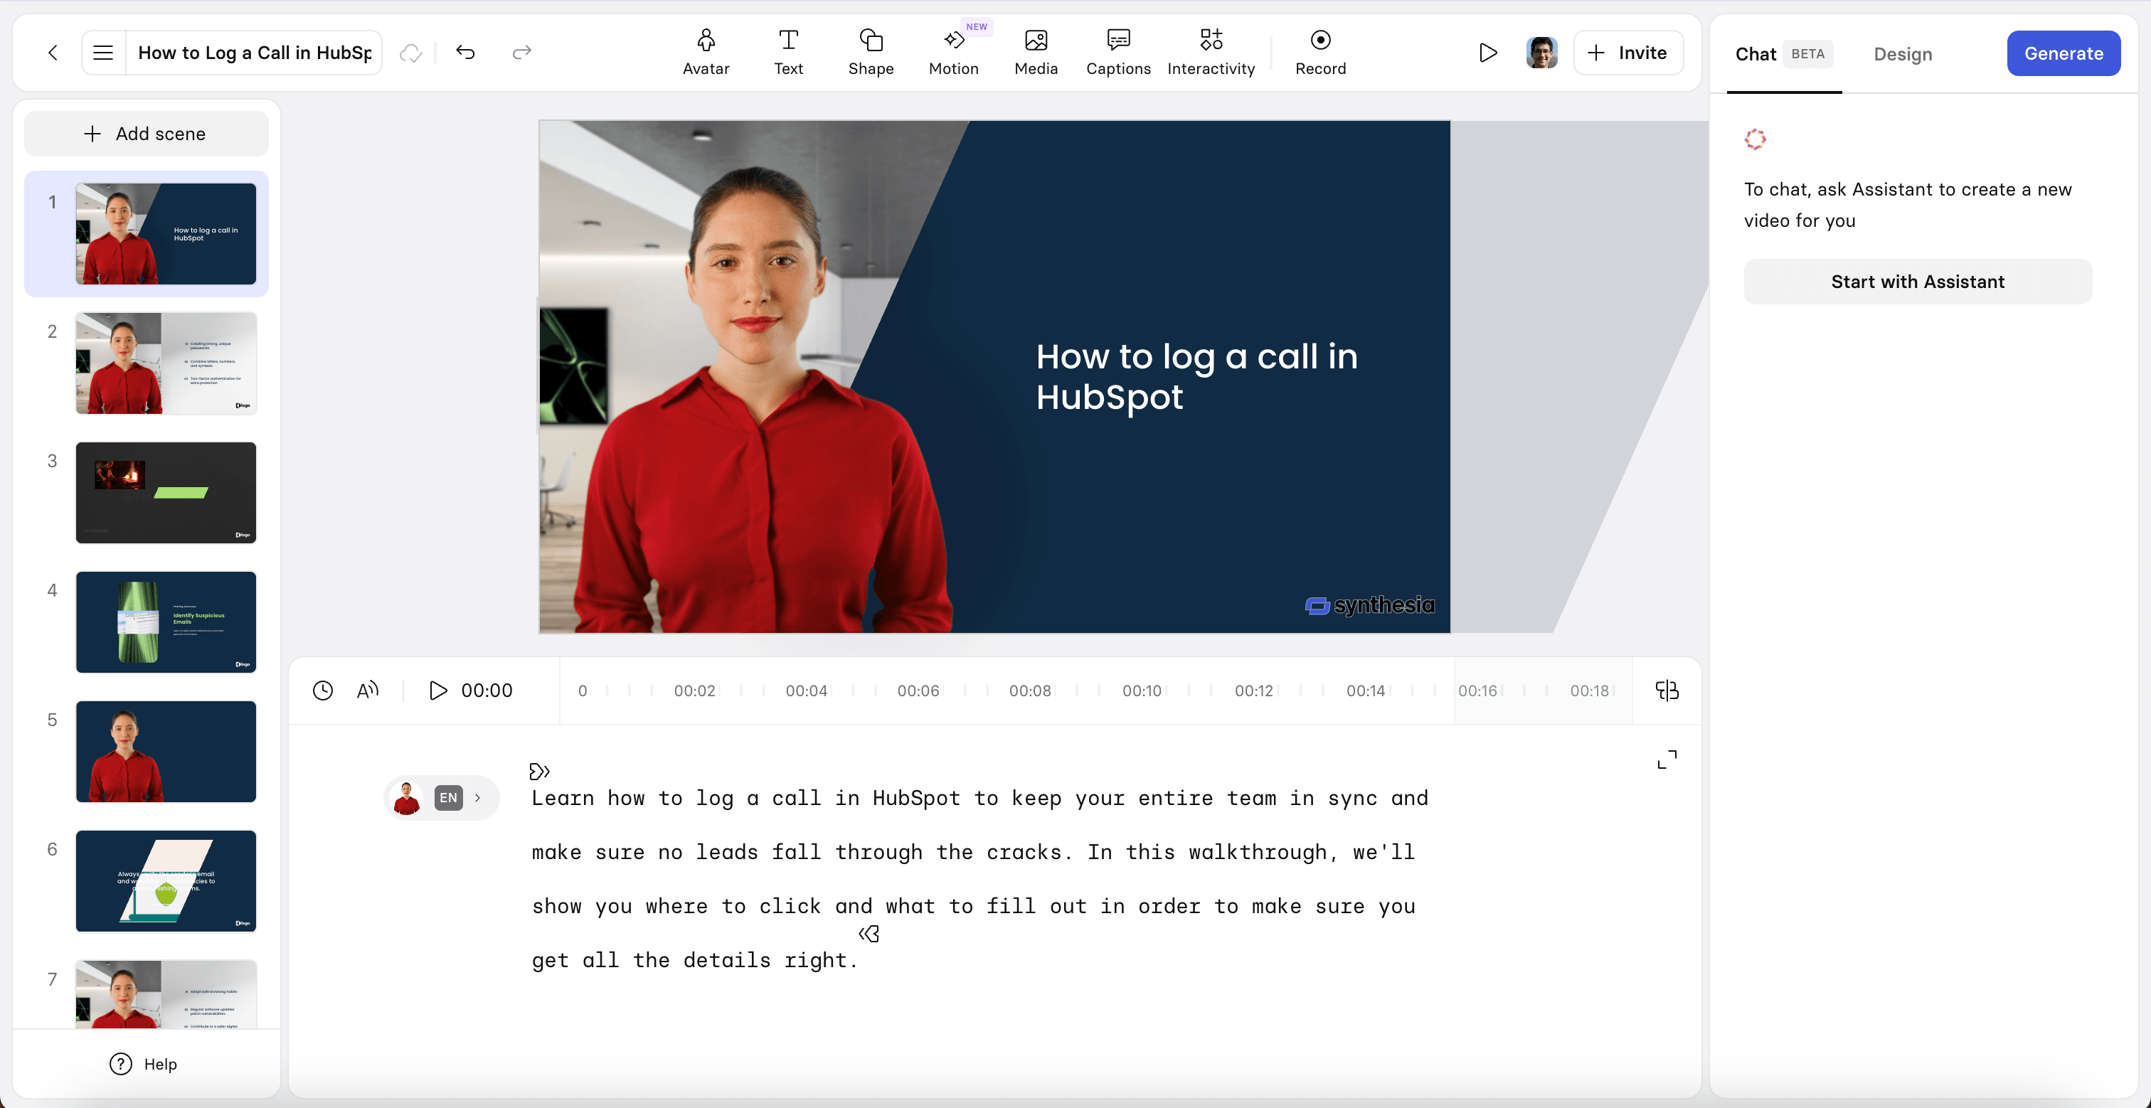Select scene 6 thumbnail
Image resolution: width=2151 pixels, height=1108 pixels.
pos(166,881)
